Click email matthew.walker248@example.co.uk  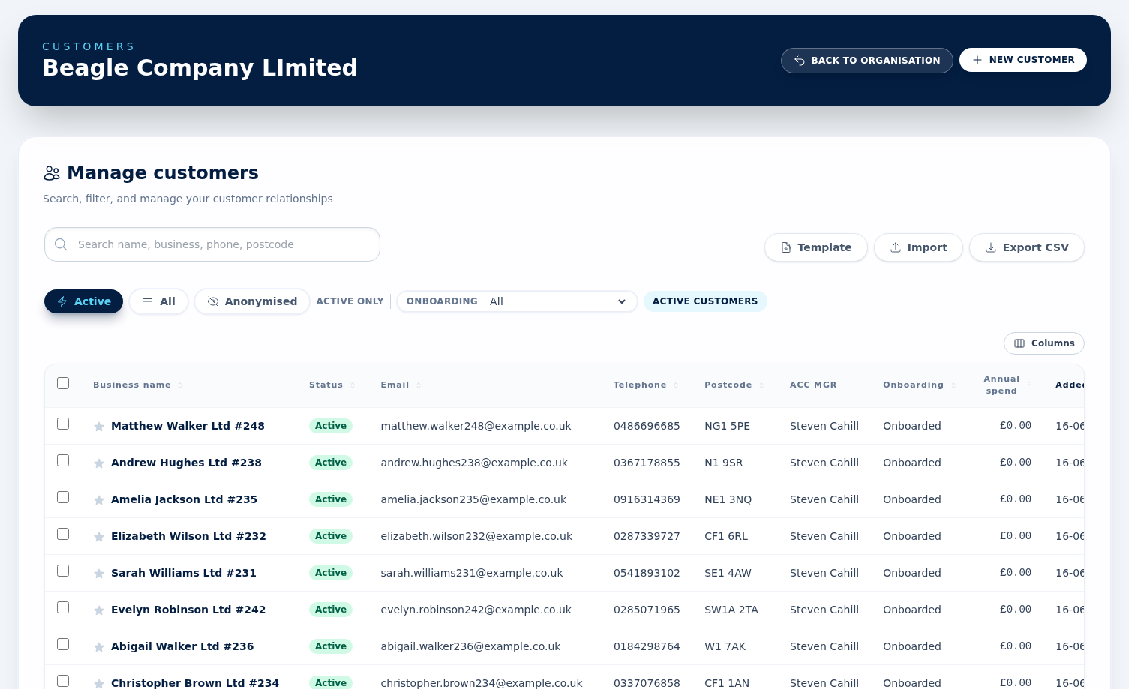pos(476,426)
